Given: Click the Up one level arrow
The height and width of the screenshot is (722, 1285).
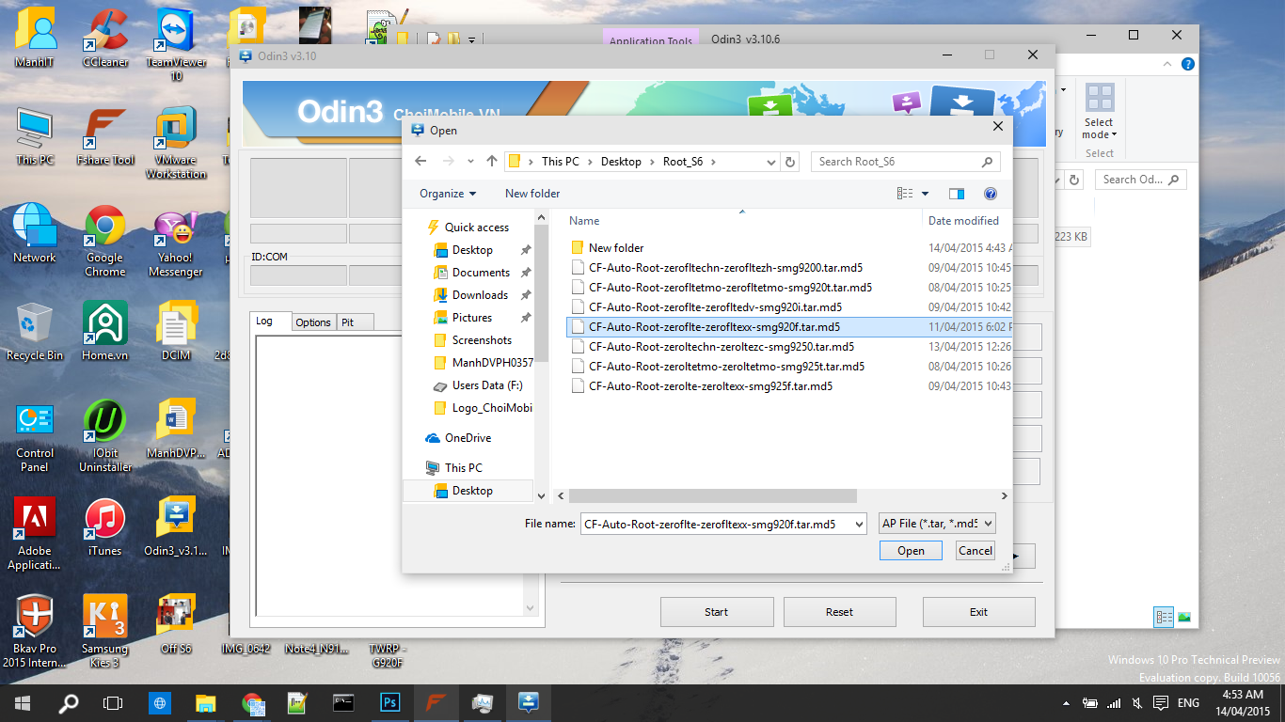Looking at the screenshot, I should pos(491,162).
